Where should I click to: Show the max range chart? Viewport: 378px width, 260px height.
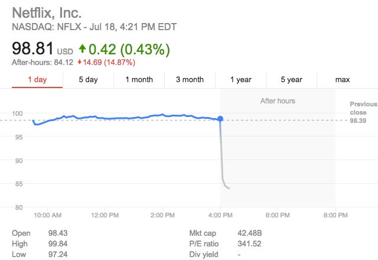click(342, 80)
